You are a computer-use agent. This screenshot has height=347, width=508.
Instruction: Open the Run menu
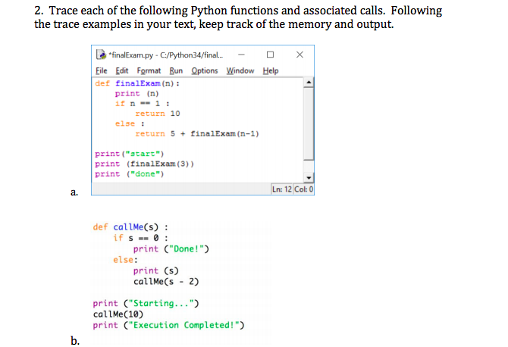[176, 70]
